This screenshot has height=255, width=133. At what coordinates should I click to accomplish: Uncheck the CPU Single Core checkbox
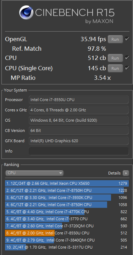pos(127,68)
